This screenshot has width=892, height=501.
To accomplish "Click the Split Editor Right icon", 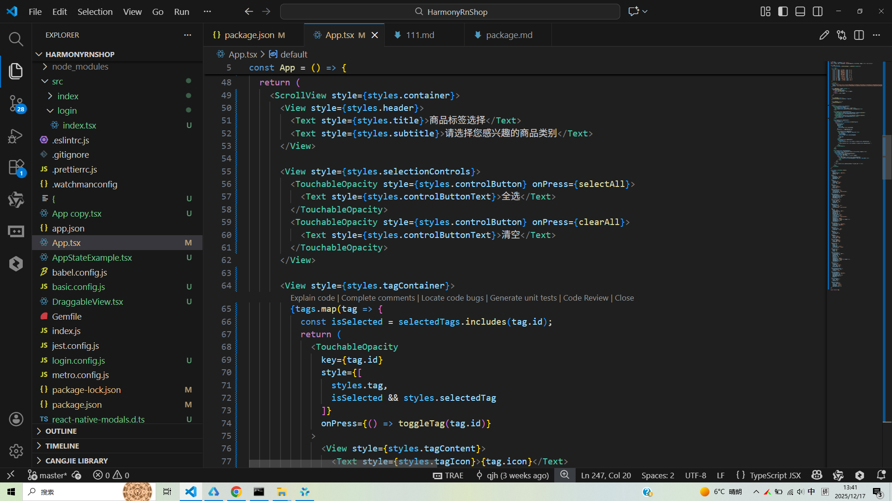I will click(859, 35).
